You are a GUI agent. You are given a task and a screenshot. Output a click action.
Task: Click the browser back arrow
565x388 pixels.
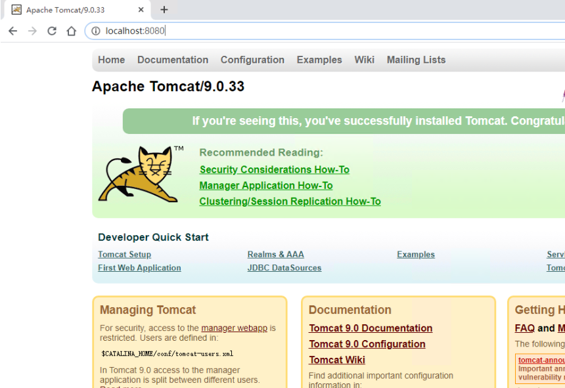point(13,31)
